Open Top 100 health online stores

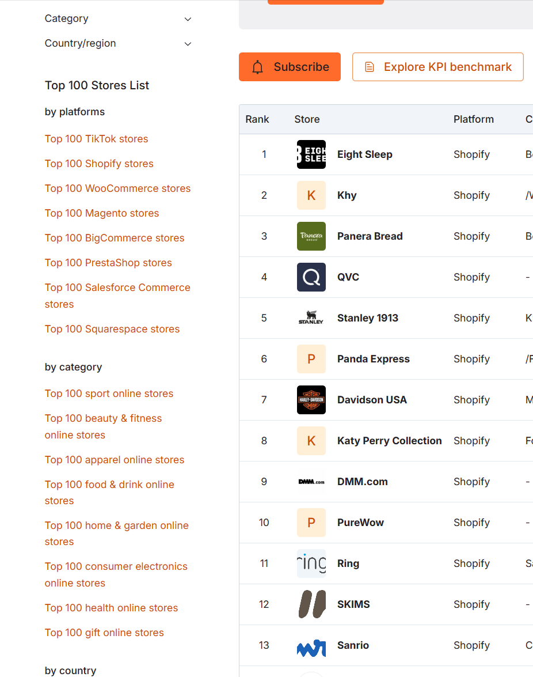111,608
